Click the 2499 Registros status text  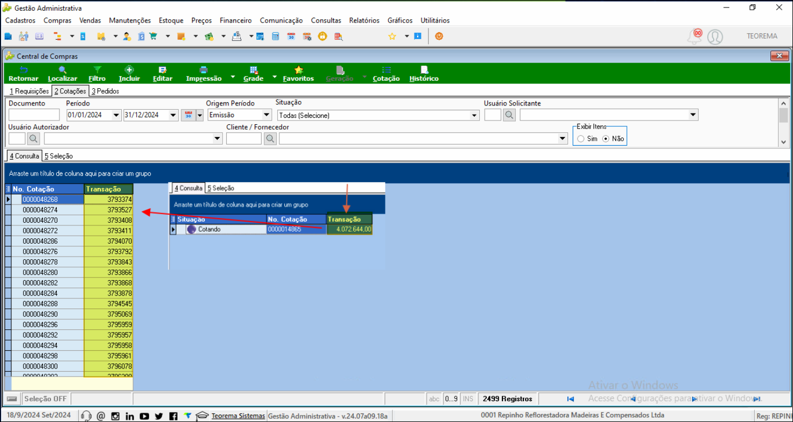(x=507, y=399)
